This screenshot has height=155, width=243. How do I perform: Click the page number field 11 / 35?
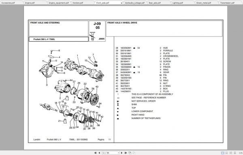pyautogui.click(x=110, y=153)
